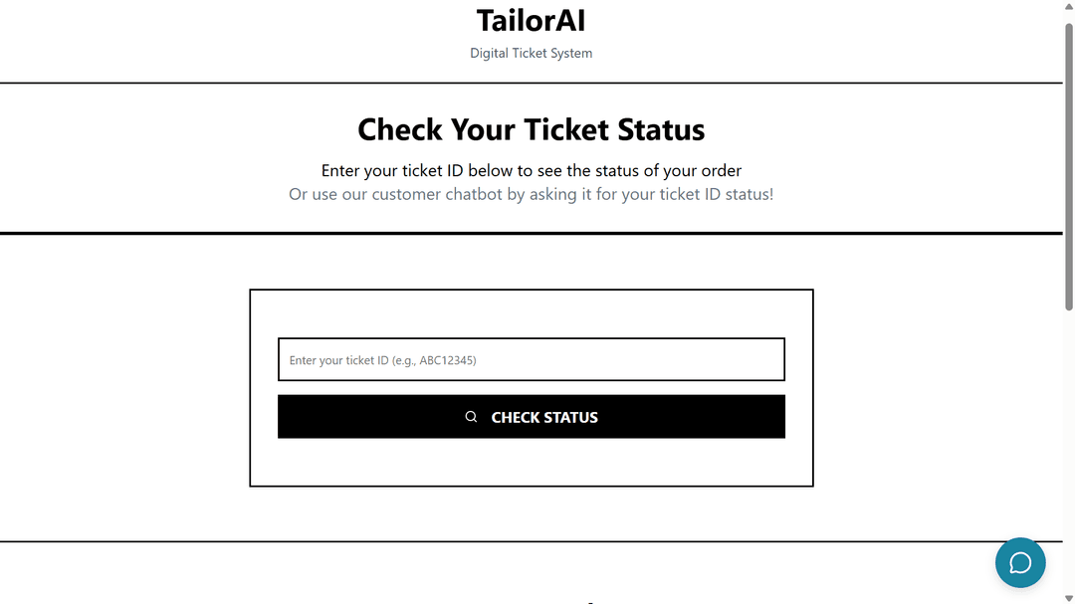Click the bordered ticket lookup card
This screenshot has height=604, width=1075.
[x=531, y=463]
